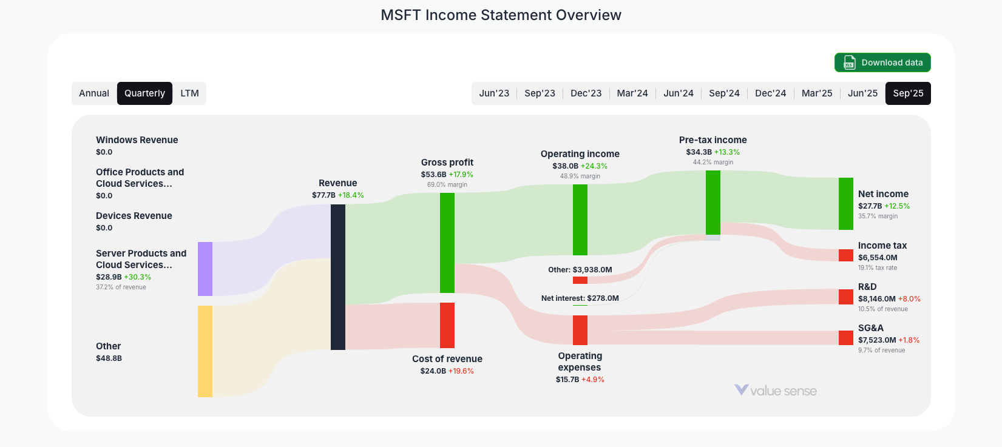Click the 19.1% tax rate text

point(878,268)
